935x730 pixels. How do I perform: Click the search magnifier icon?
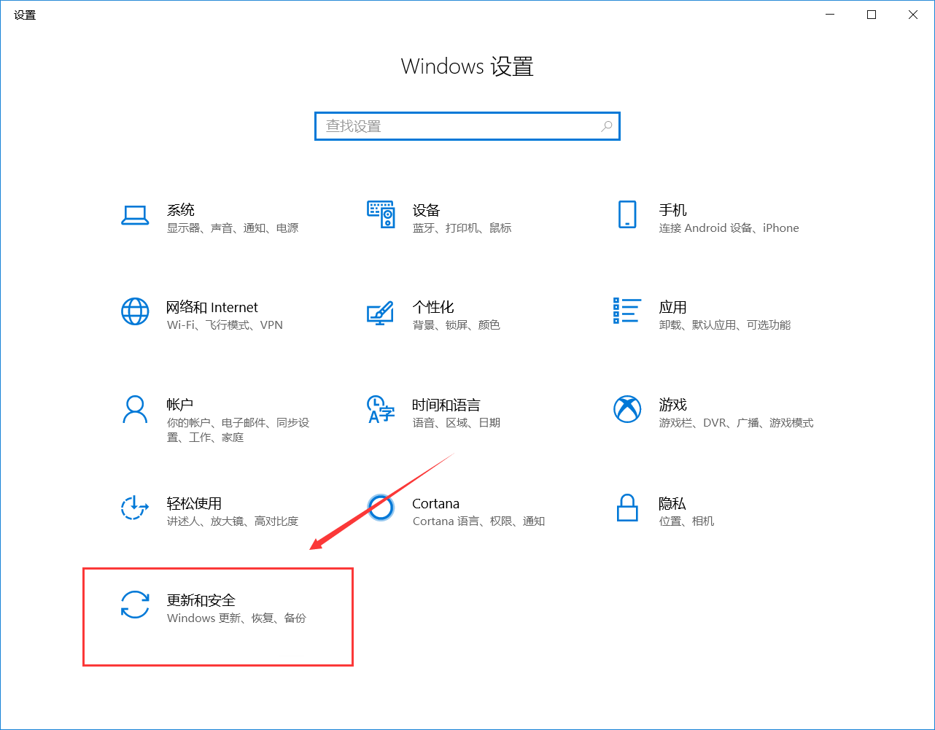click(x=606, y=126)
